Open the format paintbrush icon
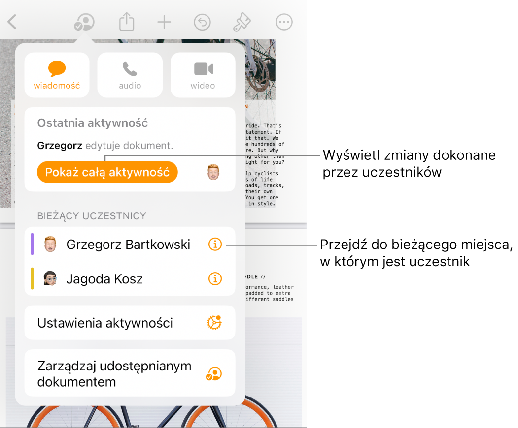This screenshot has height=428, width=518. pos(242,22)
